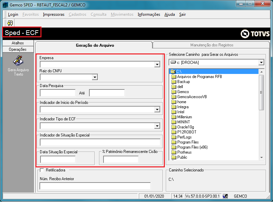Click the help question-mark toolbar icon

point(10,23)
